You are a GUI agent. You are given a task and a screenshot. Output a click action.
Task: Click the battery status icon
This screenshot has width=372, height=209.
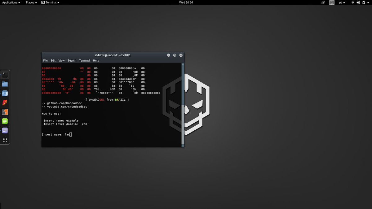point(364,2)
